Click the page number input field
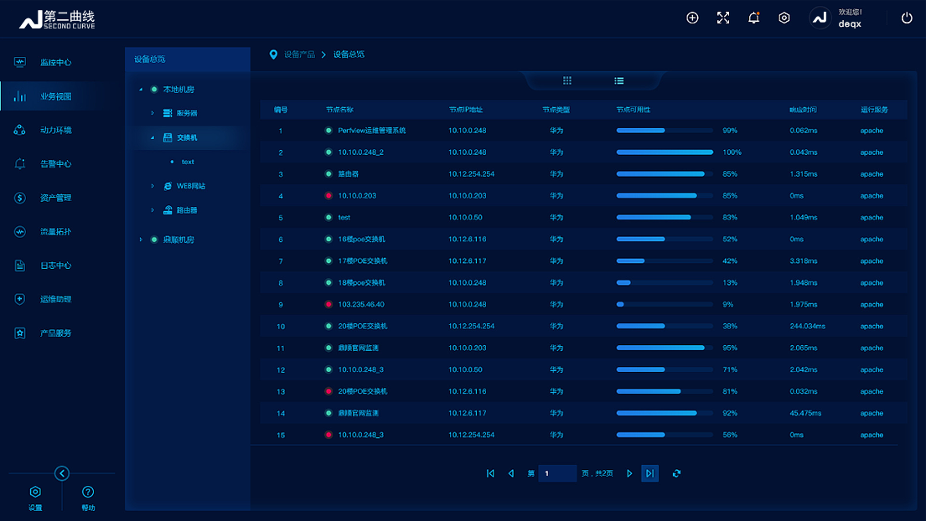 click(557, 473)
